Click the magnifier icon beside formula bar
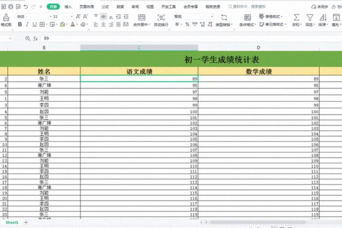Image resolution: width=342 pixels, height=228 pixels. (28, 38)
